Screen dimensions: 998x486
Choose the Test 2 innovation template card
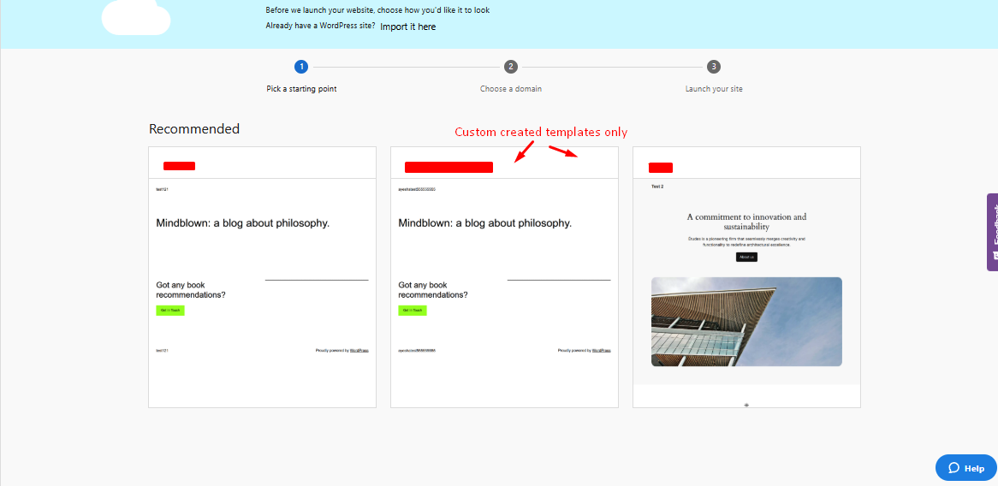(x=746, y=277)
